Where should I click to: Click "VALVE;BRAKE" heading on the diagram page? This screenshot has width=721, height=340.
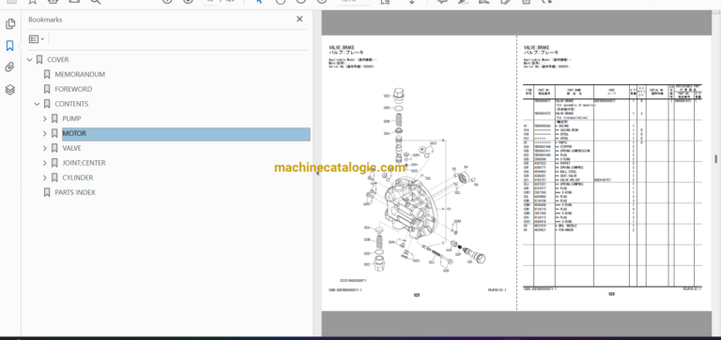point(342,47)
